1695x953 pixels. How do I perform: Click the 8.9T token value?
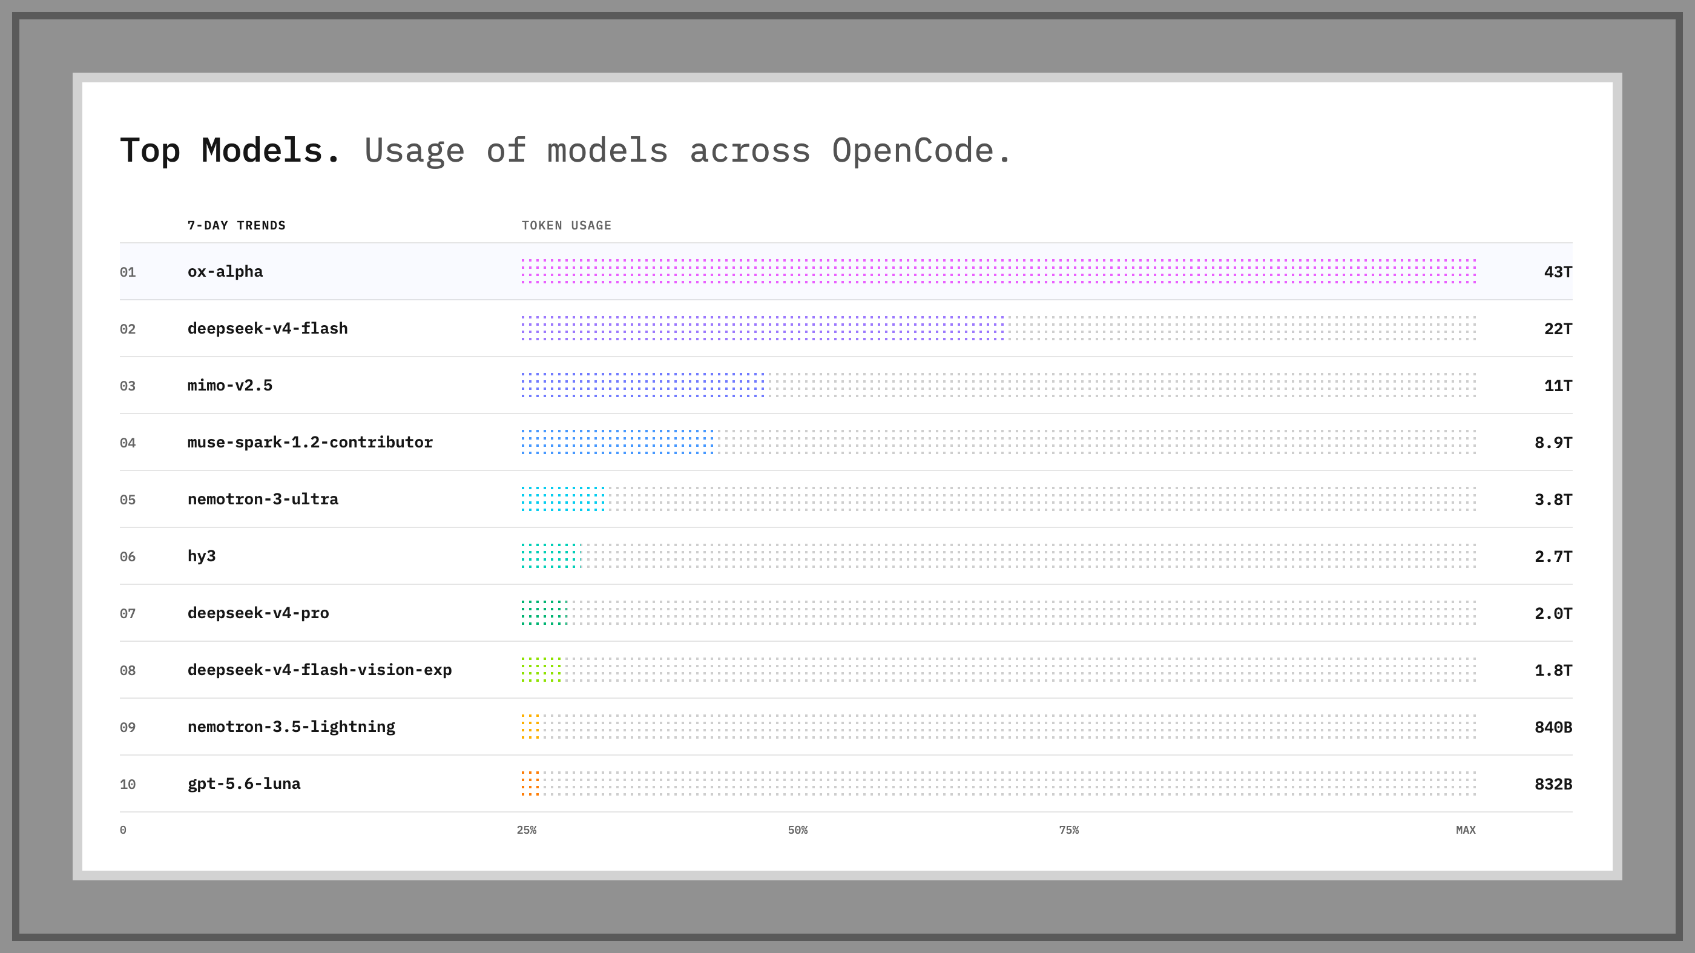point(1553,442)
